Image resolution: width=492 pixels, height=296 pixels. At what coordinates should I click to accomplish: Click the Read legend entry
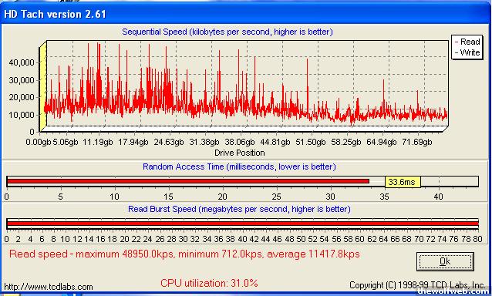coord(467,42)
